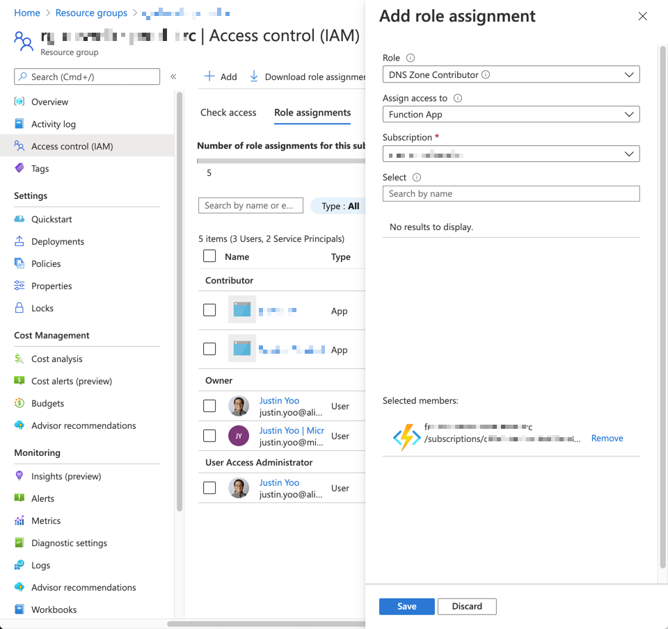The width and height of the screenshot is (668, 629).
Task: Click the Properties sliders icon
Action: tap(19, 285)
